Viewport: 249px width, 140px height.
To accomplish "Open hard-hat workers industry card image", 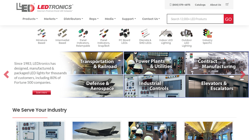I will [153, 131].
